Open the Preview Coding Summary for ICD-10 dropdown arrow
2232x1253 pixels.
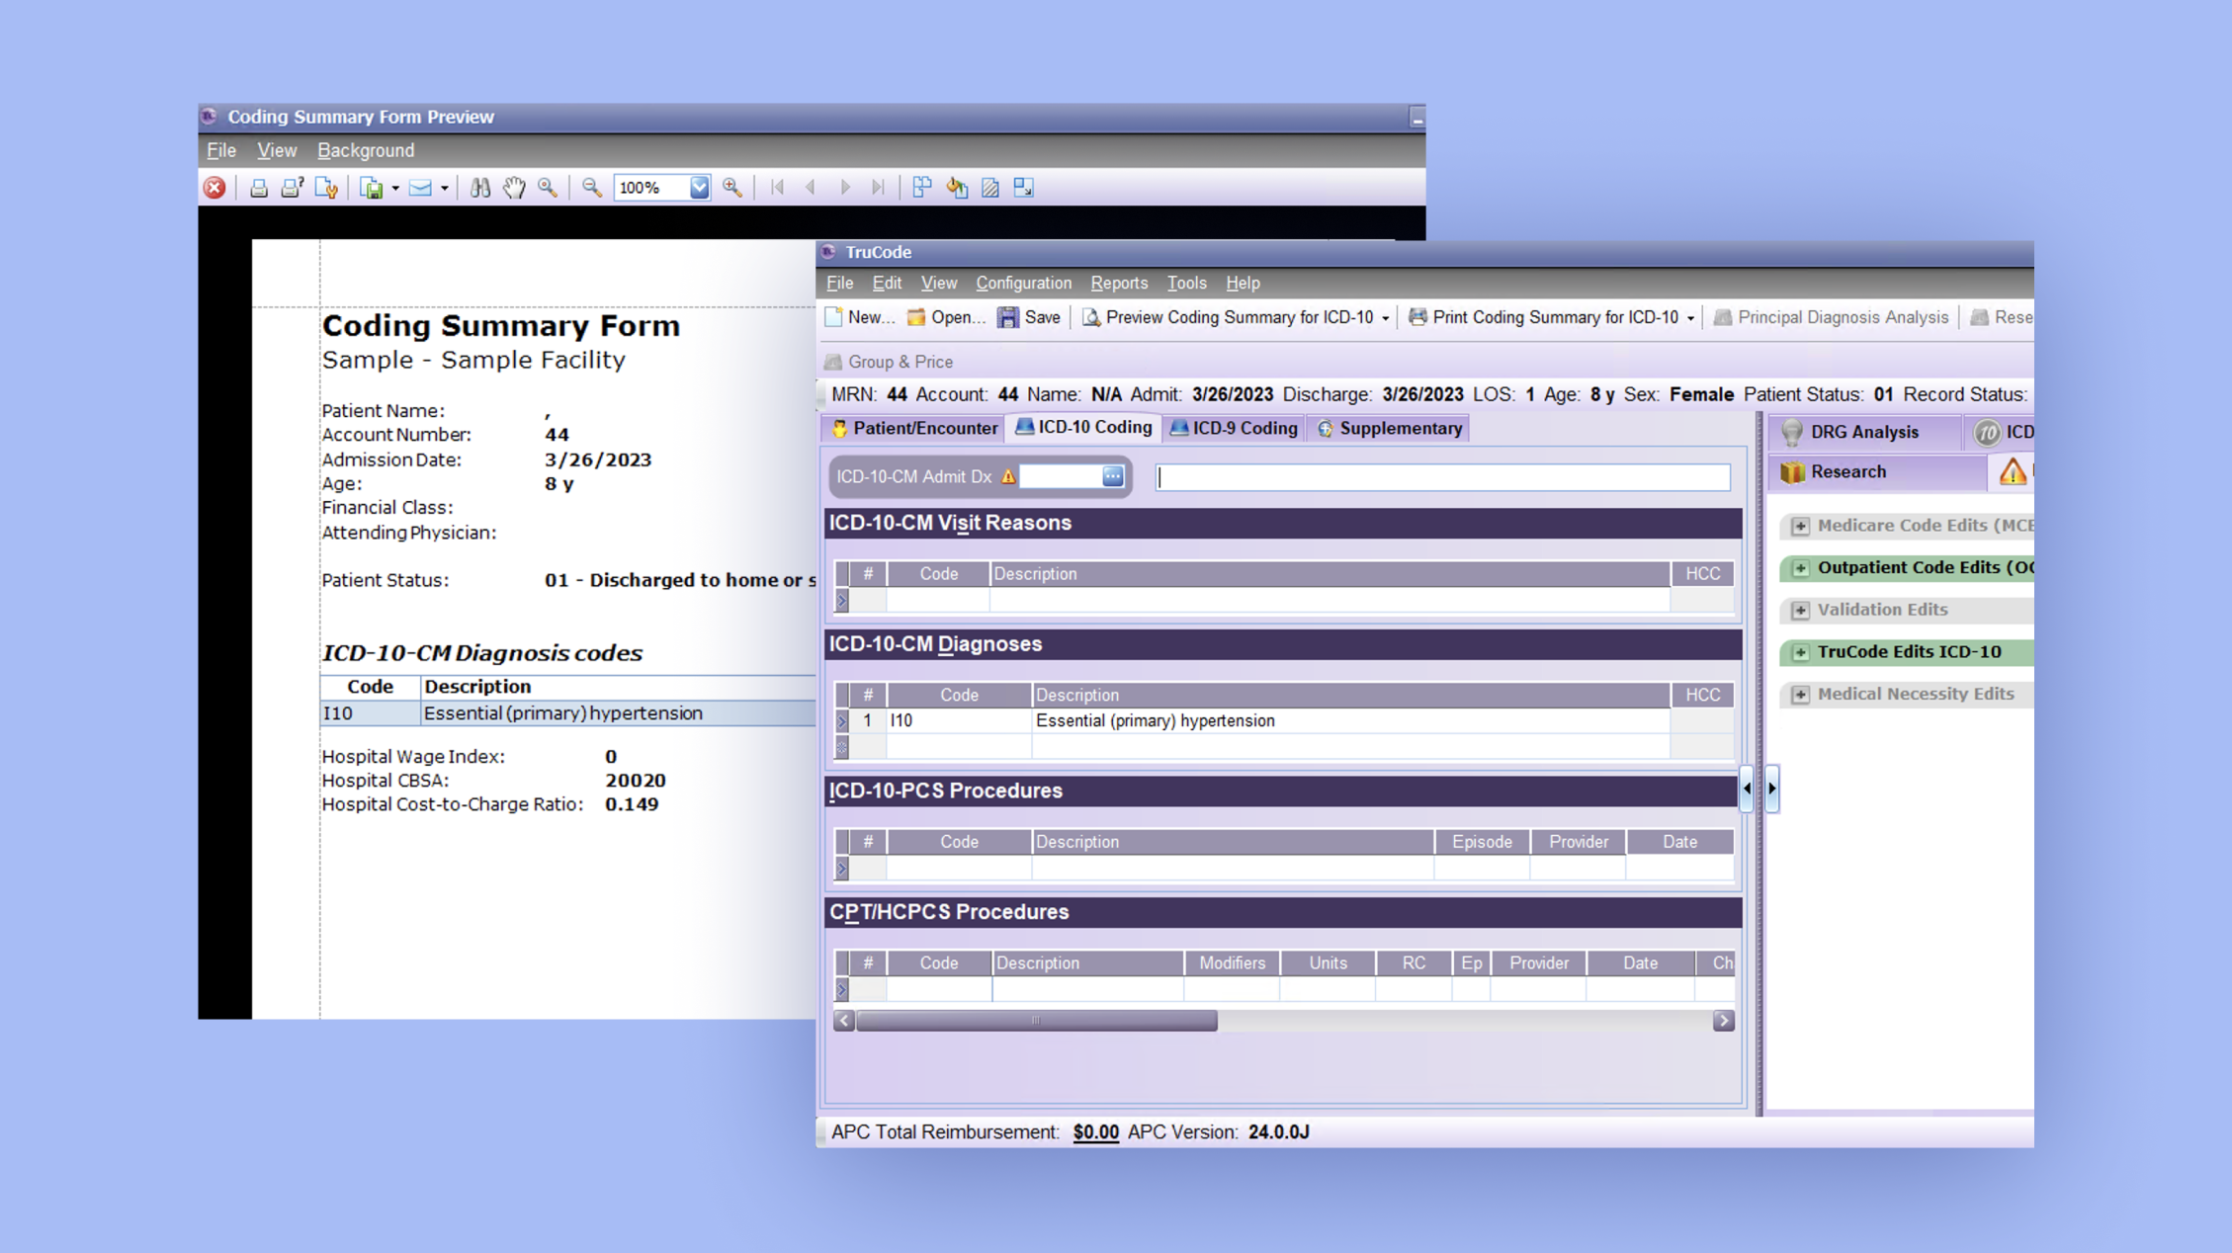[x=1383, y=317]
